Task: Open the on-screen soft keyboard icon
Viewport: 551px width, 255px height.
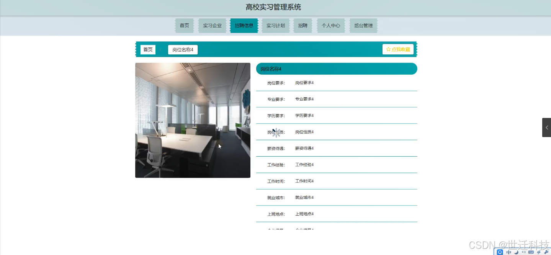Action: pos(531,252)
